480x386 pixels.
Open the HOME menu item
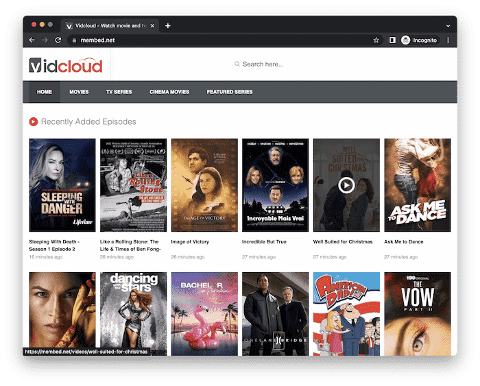(45, 92)
